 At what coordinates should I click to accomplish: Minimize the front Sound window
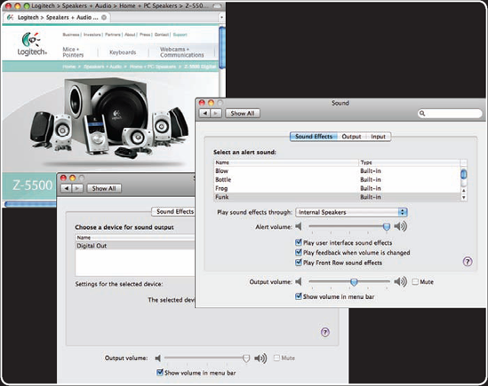point(211,103)
